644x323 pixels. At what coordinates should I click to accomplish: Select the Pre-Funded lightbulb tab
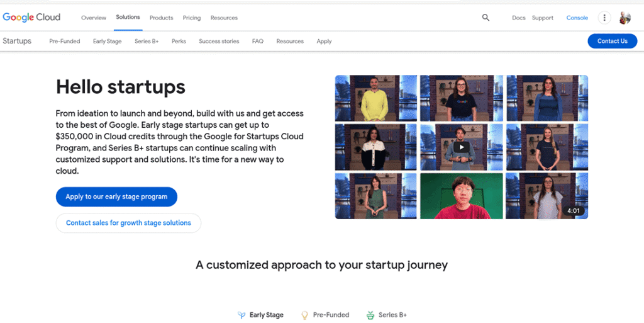click(x=325, y=315)
